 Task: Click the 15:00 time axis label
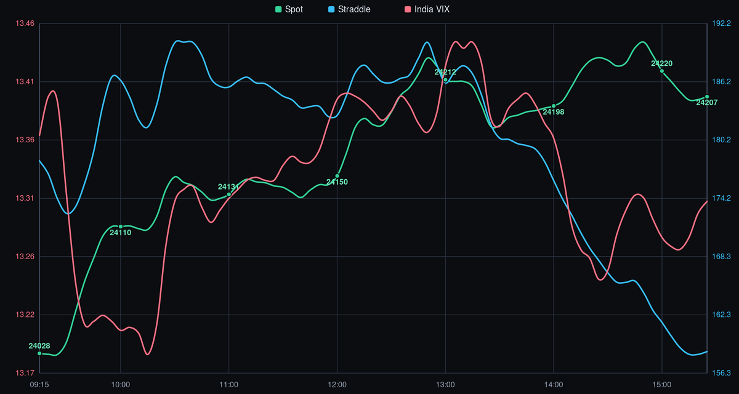pos(662,385)
